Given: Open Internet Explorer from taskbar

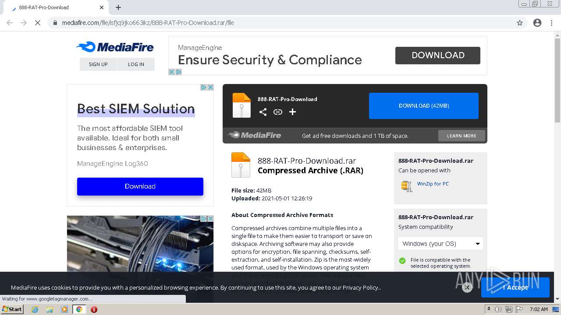Looking at the screenshot, I should pos(35,309).
